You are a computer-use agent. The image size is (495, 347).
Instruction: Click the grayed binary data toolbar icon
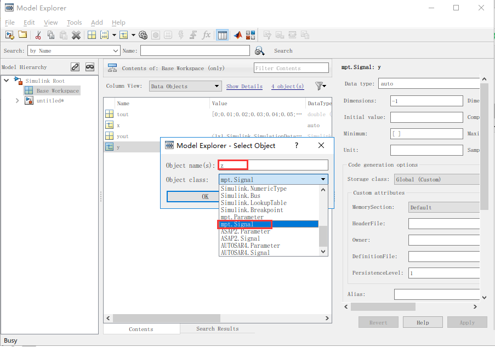[168, 35]
